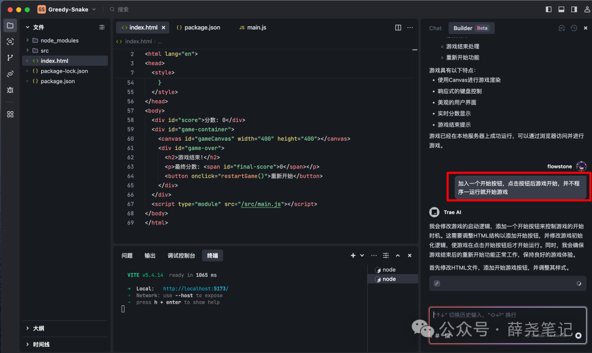
Task: Open the localhost:5173 link in terminal
Action: click(196, 288)
